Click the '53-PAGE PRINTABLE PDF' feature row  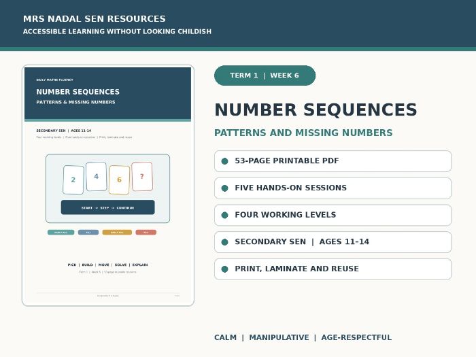(x=333, y=161)
